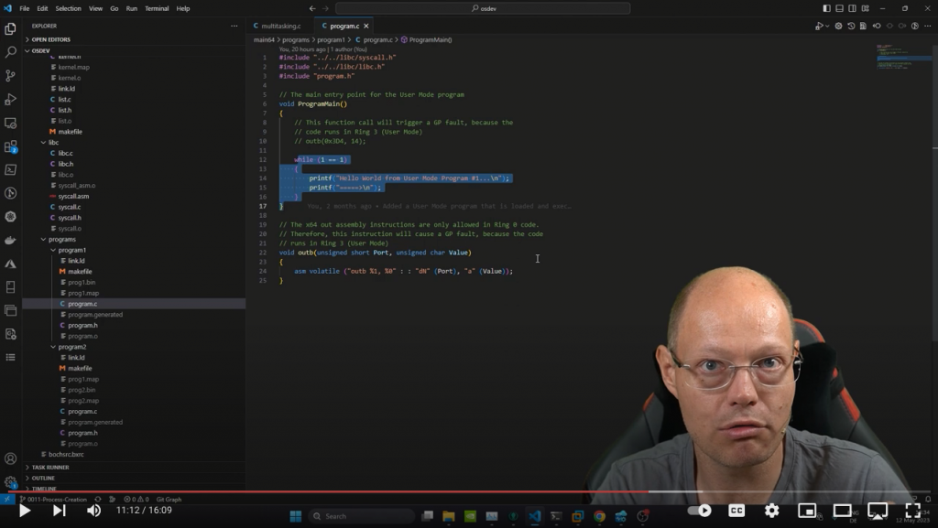
Task: Toggle closed captions CC button
Action: pos(736,510)
